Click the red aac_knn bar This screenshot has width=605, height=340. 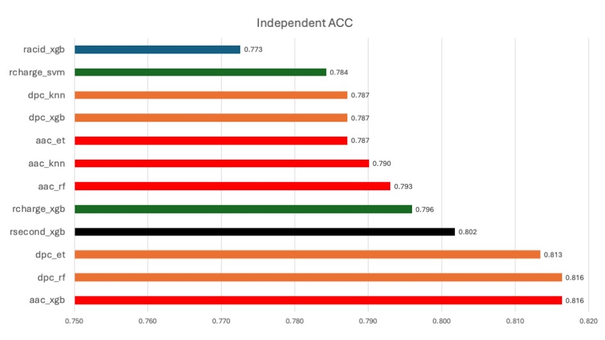pos(222,163)
